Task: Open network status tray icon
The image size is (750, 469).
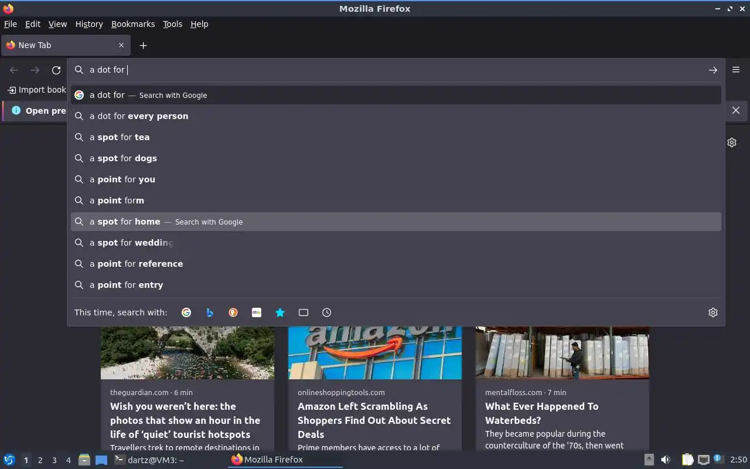Action: tap(704, 460)
